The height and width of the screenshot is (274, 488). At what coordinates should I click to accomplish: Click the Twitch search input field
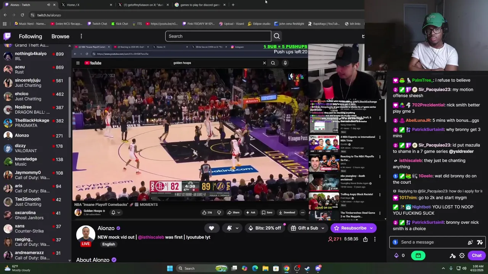pos(218,36)
